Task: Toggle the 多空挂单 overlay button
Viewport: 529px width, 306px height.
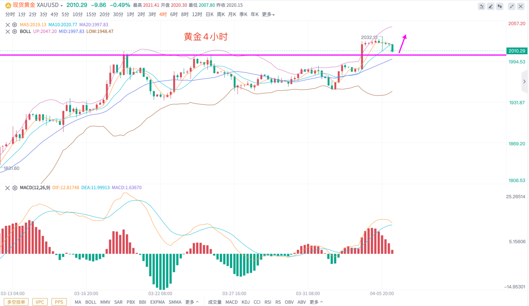Action: tap(16, 302)
